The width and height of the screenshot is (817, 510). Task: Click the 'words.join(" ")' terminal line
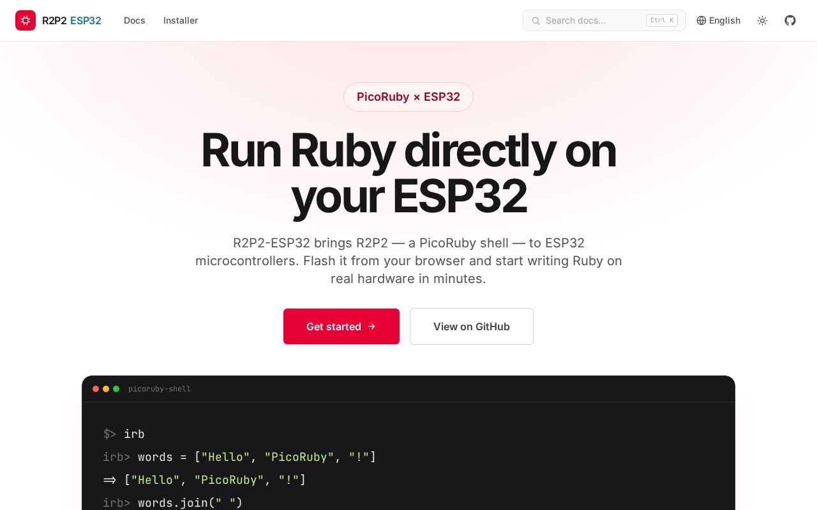click(173, 503)
